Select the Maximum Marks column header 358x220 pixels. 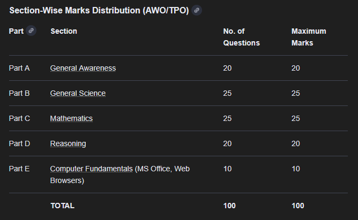[x=309, y=37]
